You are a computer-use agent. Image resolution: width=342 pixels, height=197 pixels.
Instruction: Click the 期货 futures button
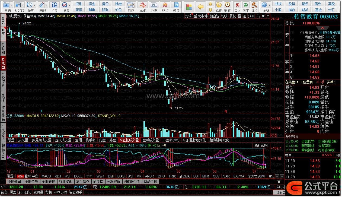coord(305,9)
